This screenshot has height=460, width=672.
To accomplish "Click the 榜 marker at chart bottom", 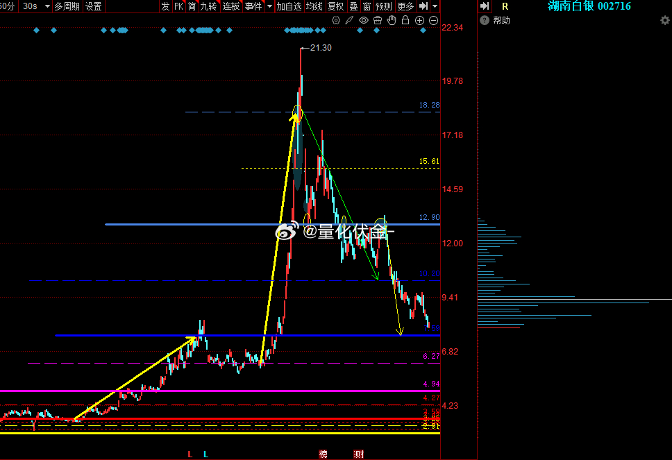I will 323,454.
